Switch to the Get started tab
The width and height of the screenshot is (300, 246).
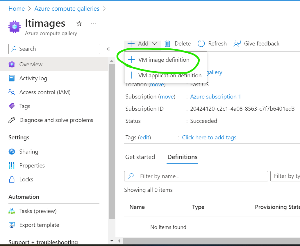[x=140, y=157]
